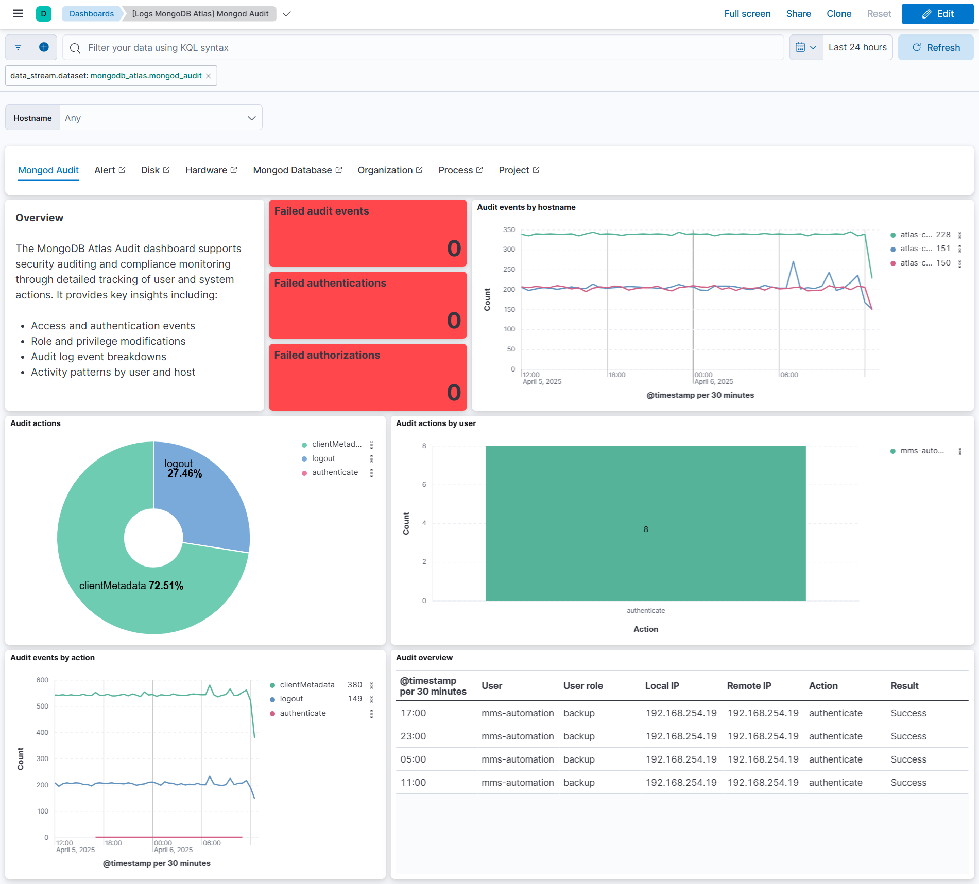This screenshot has width=979, height=884.
Task: Click the 'D' space avatar icon
Action: tap(43, 13)
